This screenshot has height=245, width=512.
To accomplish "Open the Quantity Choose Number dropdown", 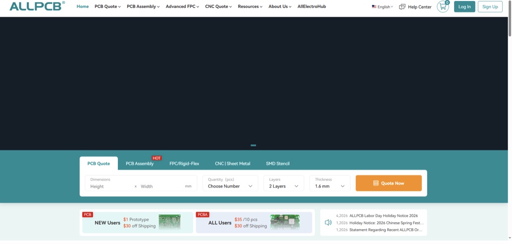I will point(231,183).
